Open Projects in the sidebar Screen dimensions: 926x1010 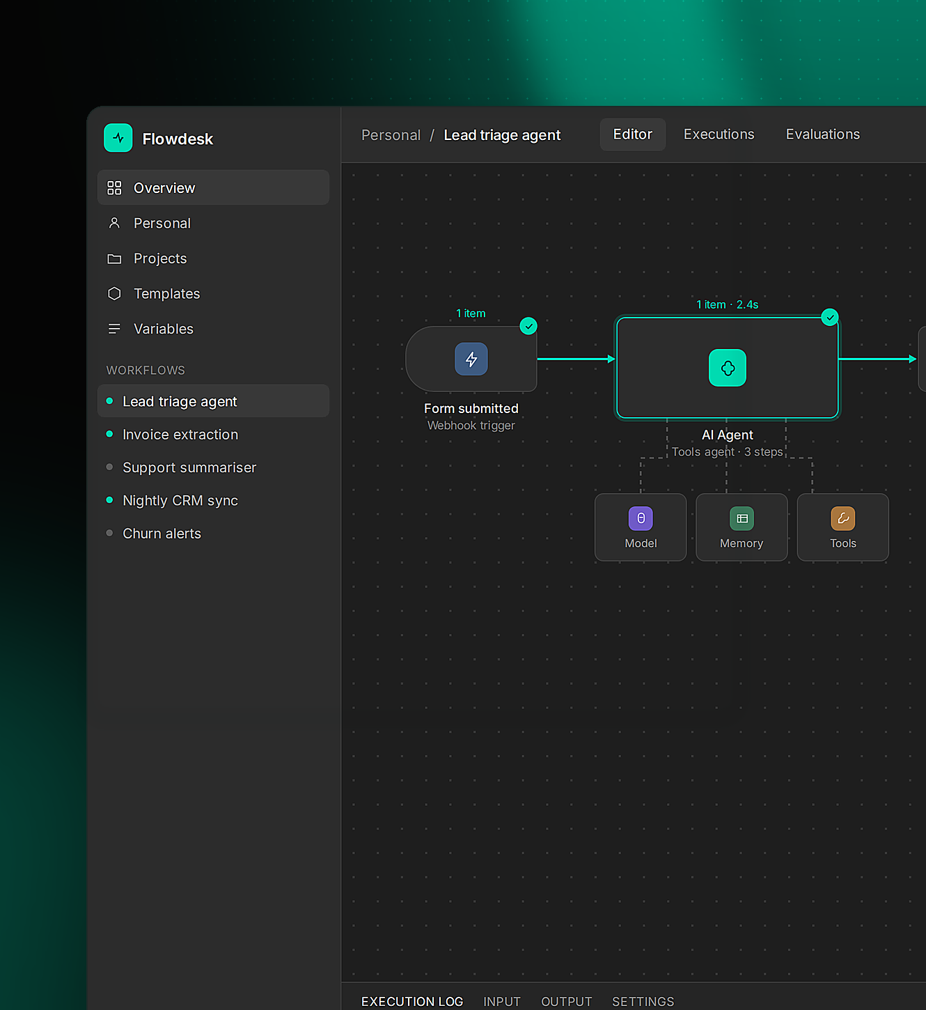[213, 258]
